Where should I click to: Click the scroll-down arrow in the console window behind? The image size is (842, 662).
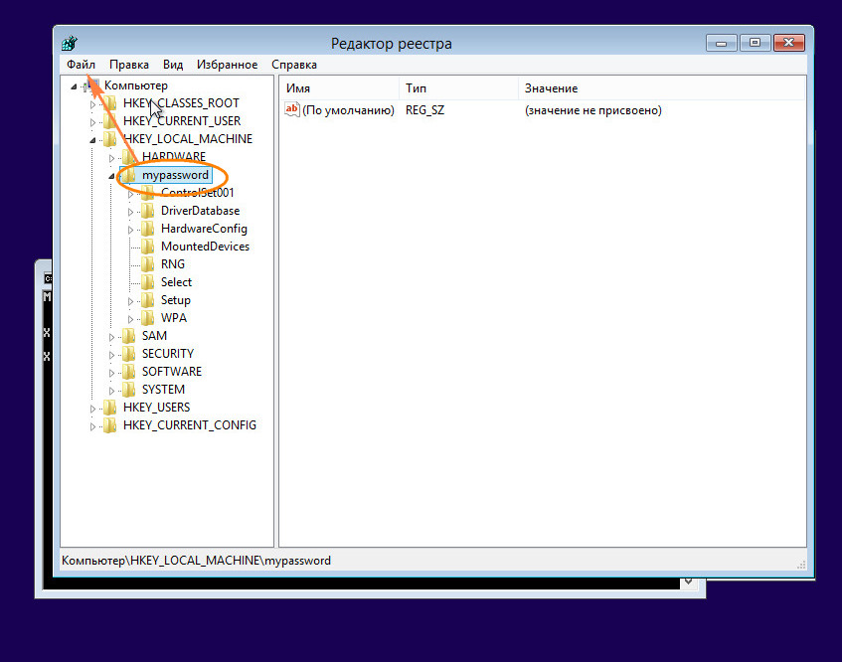(x=689, y=582)
